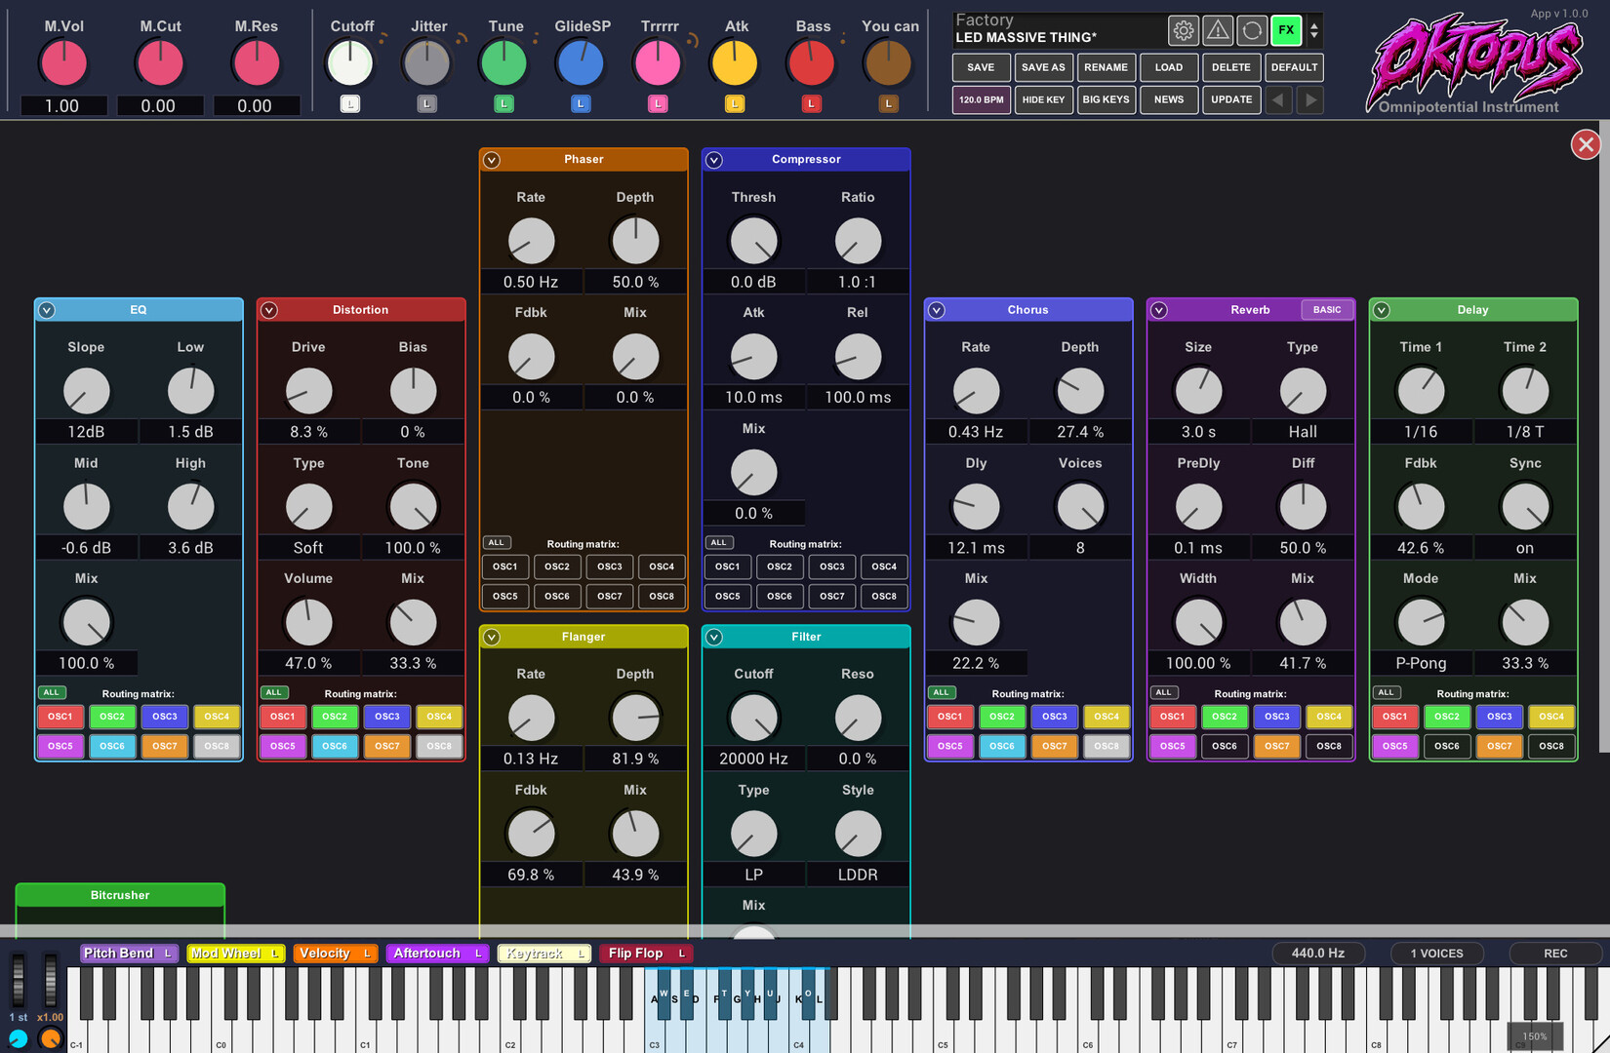Screen dimensions: 1610x1053
Task: Collapse the EQ module with its chevron
Action: [x=47, y=310]
